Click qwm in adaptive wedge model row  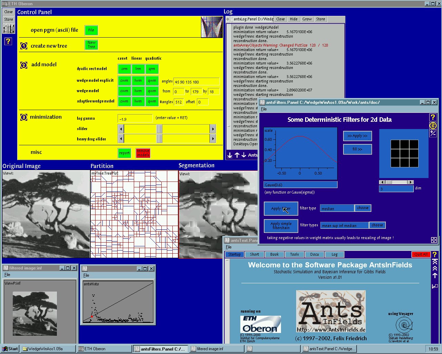pos(152,101)
